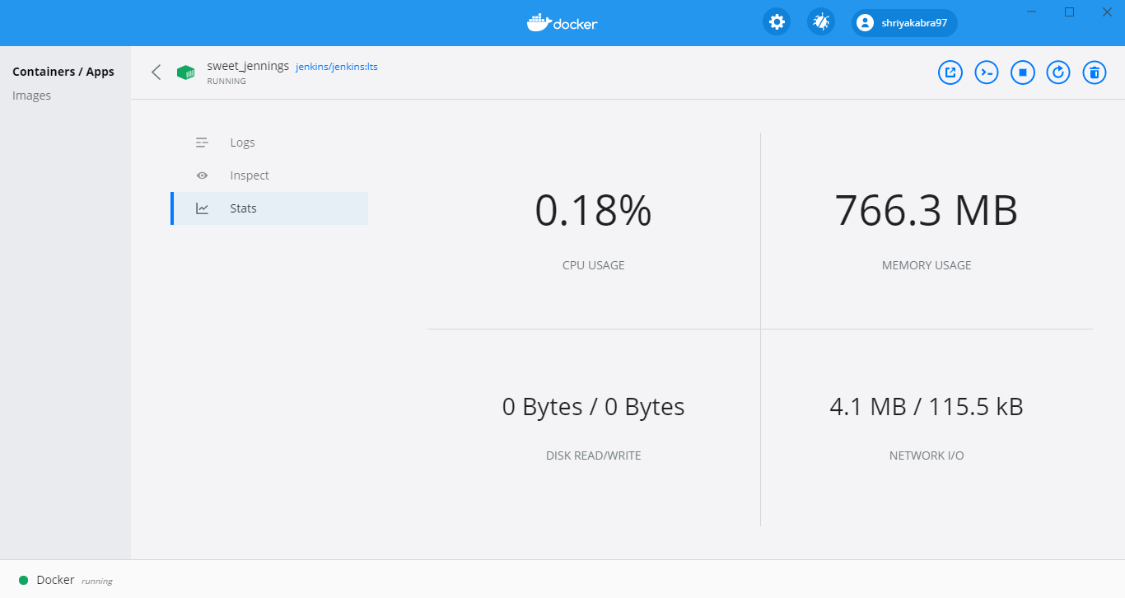Click the Docker running status indicator
Screen dimensions: 1125x598
(24, 580)
